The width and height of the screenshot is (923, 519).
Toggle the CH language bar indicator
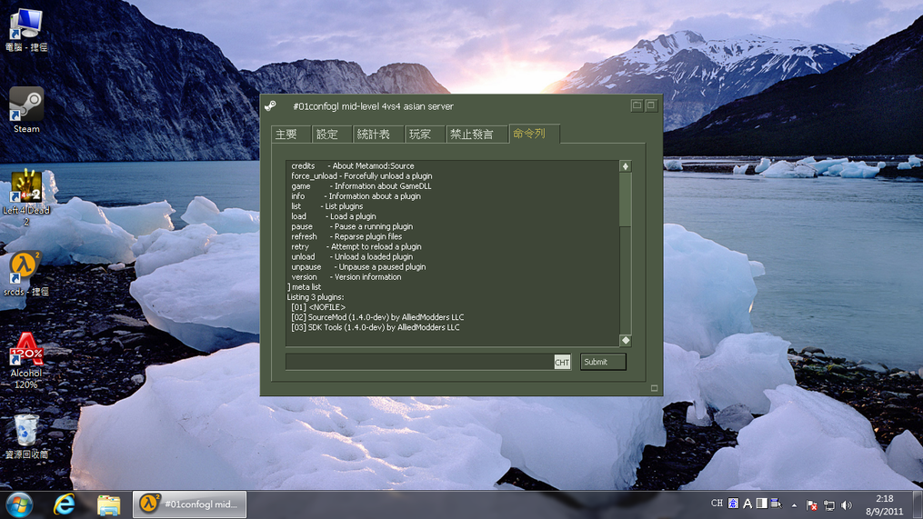(x=717, y=504)
